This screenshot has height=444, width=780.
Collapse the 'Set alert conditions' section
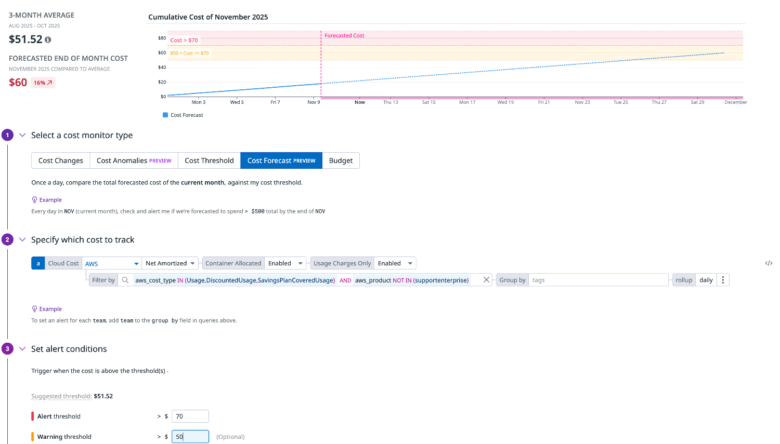[x=22, y=348]
